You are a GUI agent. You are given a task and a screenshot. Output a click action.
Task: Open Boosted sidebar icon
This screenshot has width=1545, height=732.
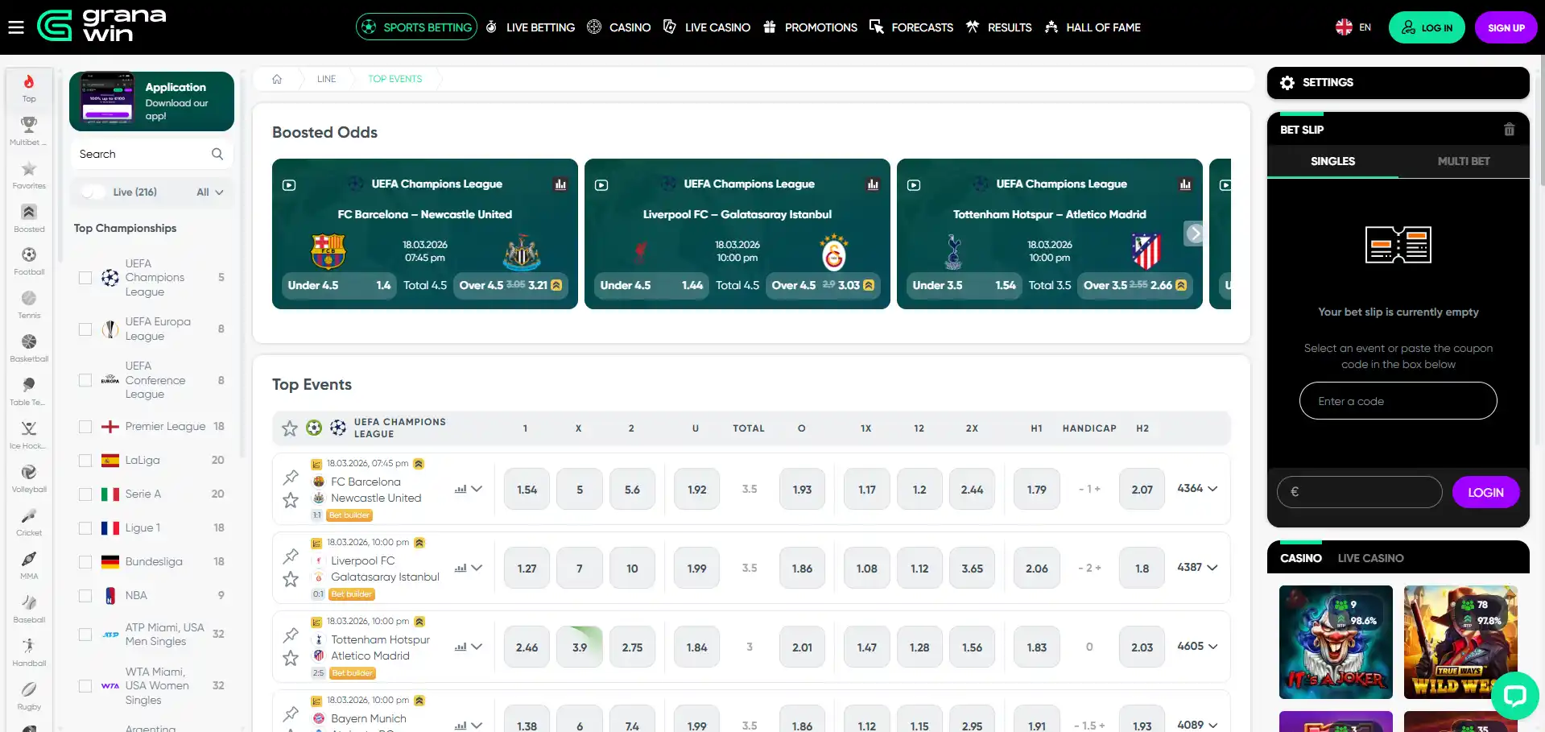click(x=29, y=218)
